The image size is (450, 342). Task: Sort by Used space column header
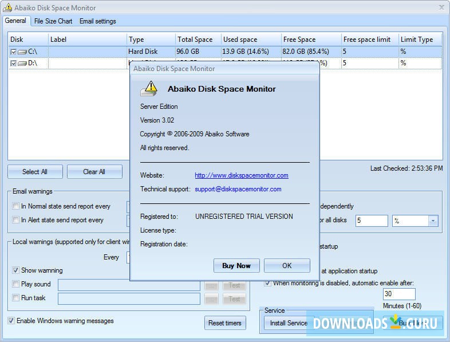(x=251, y=40)
